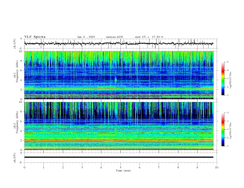Click time axis tick label "2"
The image size is (244, 188).
pyautogui.click(x=63, y=167)
